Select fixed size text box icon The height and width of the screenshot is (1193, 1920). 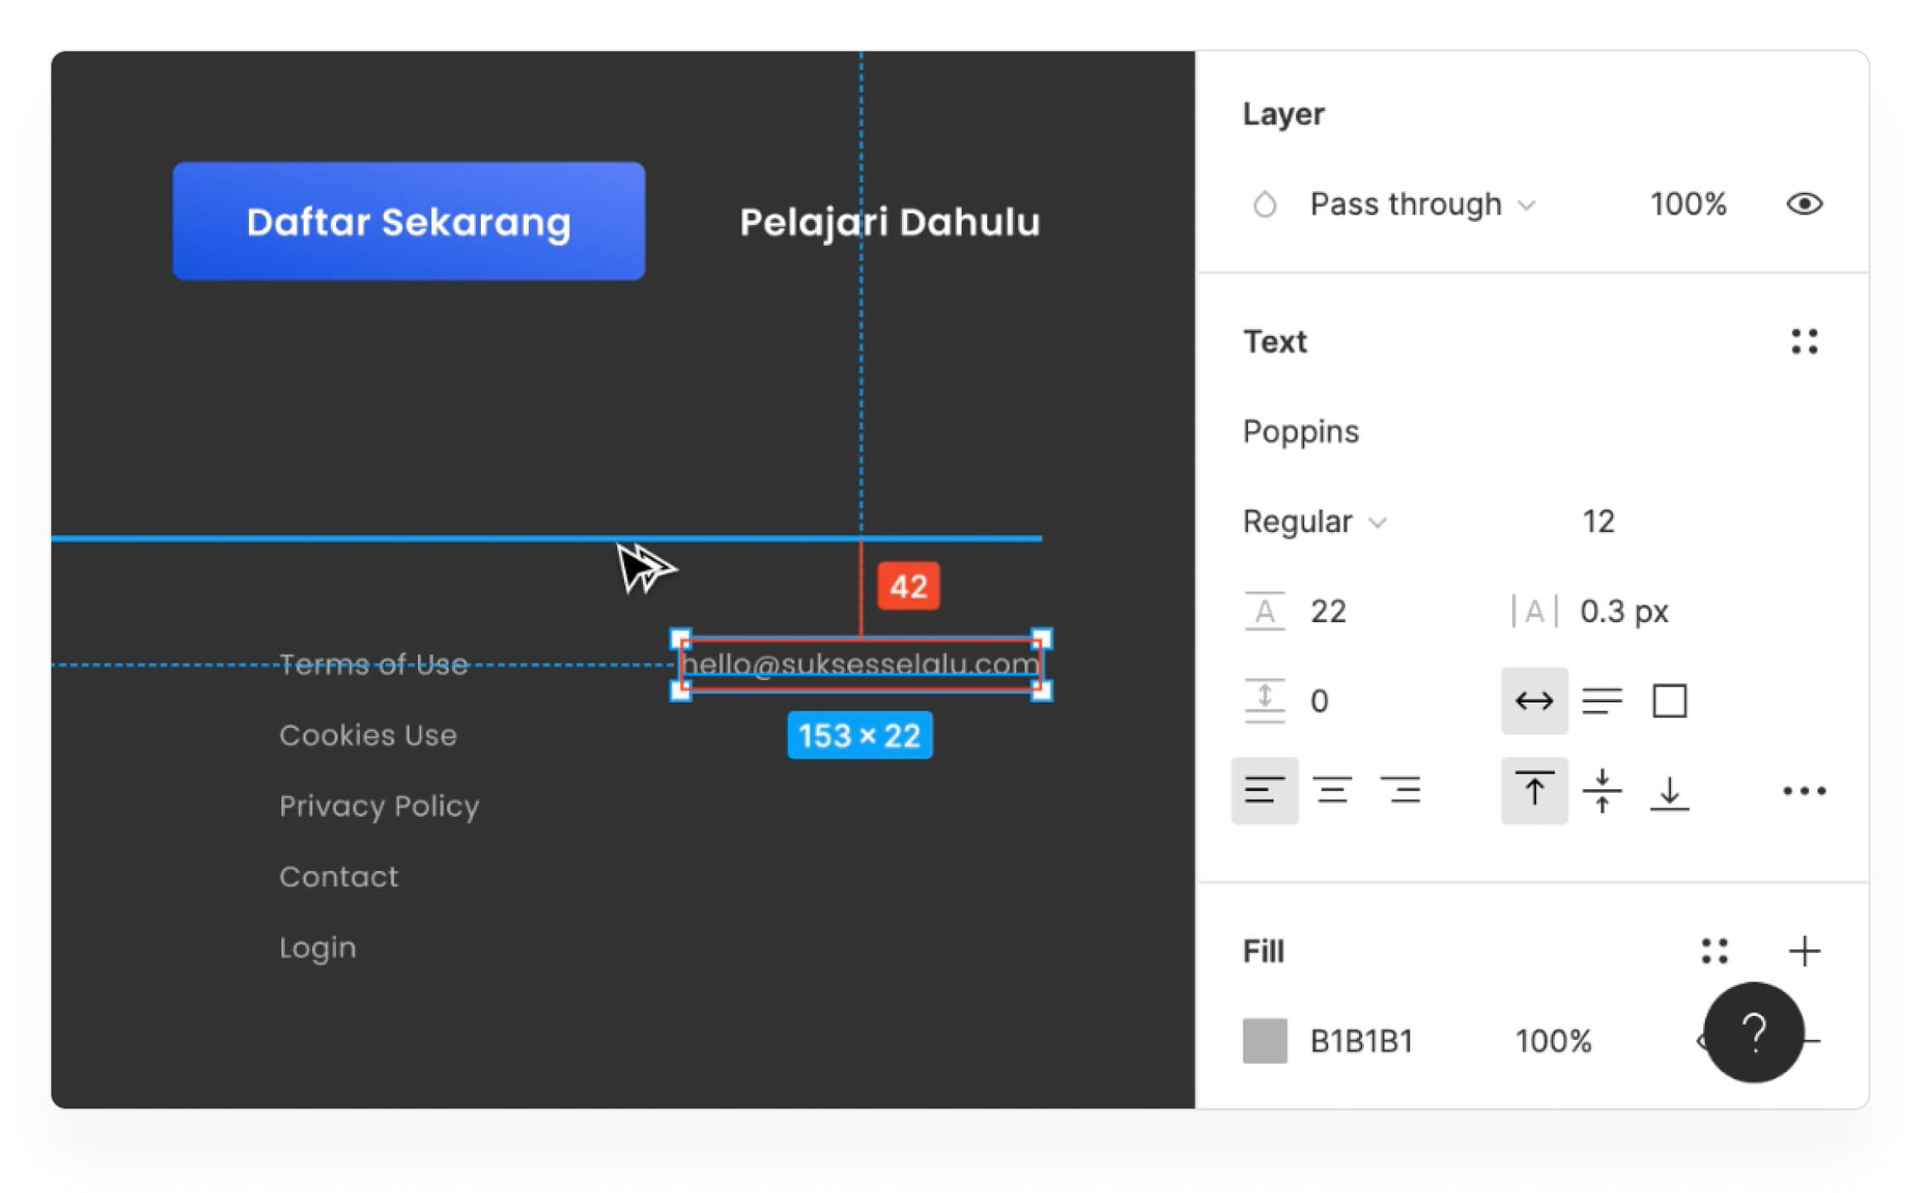point(1668,702)
